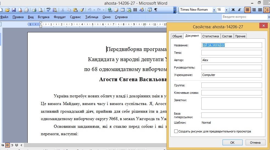Screen dimensions: 270x150
Task: Switch to Web Layout view icon
Action: point(3,145)
